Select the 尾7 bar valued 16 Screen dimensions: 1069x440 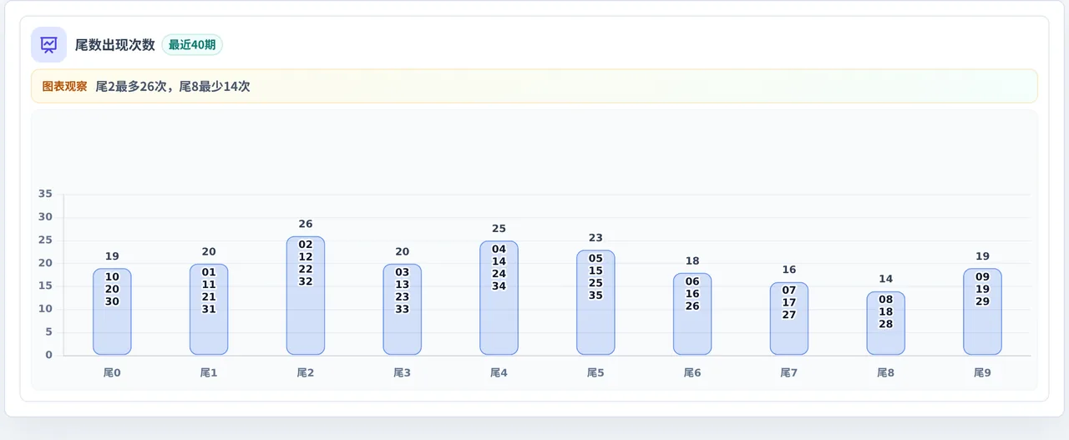789,318
